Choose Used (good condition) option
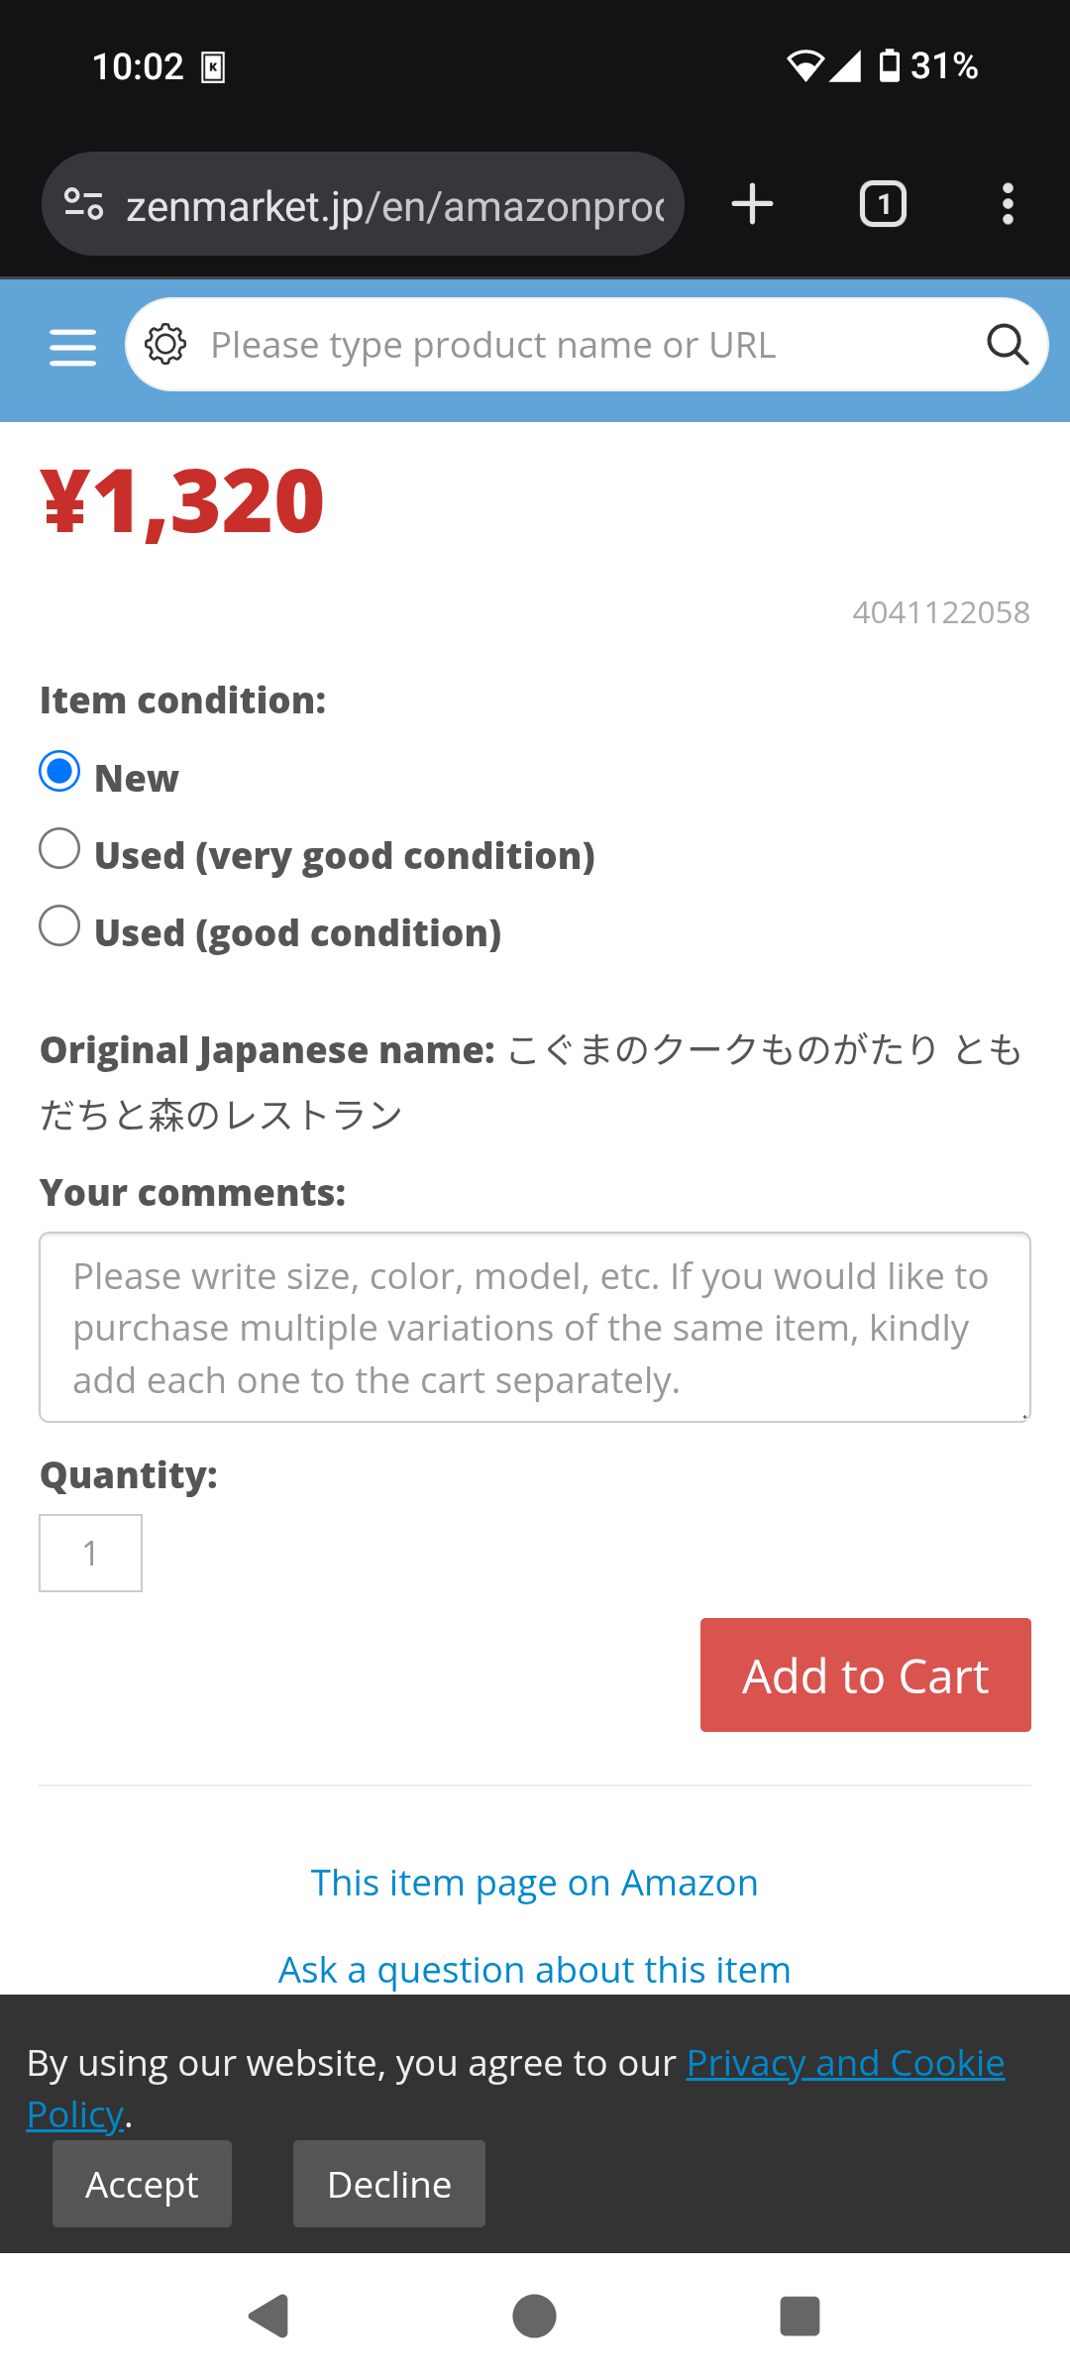This screenshot has height=2378, width=1070. tap(59, 926)
